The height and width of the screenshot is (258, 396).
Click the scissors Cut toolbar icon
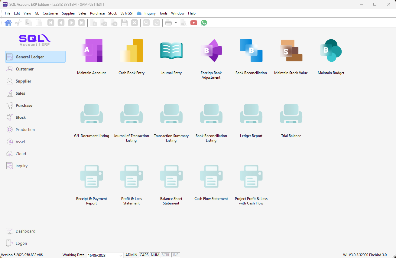click(18, 23)
